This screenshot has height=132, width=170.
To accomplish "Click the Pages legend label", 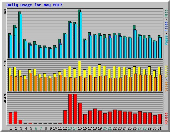I will tap(166, 40).
